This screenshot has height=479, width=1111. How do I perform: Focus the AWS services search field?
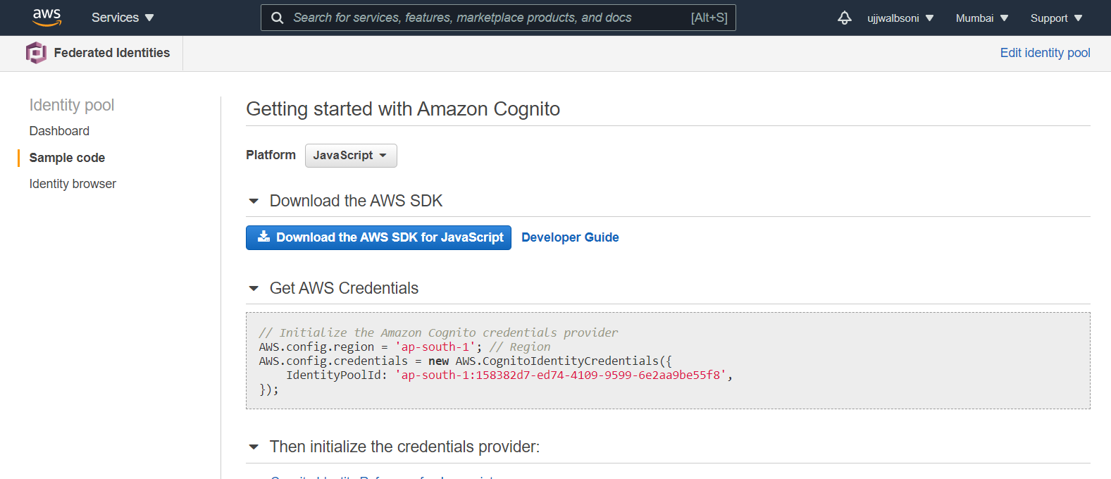pos(498,18)
